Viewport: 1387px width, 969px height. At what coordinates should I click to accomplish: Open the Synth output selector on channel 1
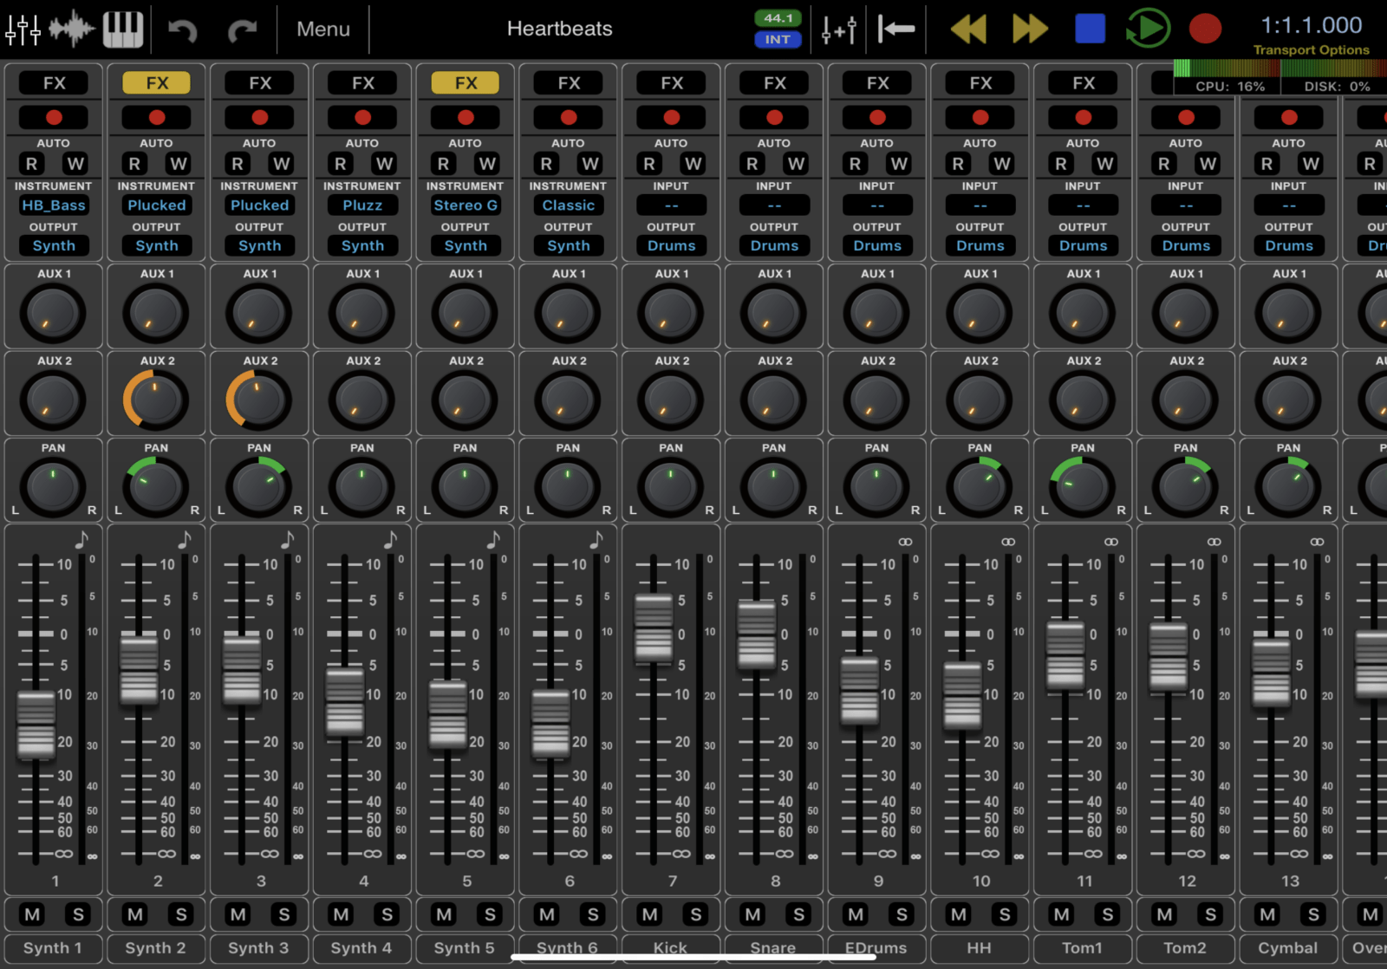pyautogui.click(x=54, y=246)
